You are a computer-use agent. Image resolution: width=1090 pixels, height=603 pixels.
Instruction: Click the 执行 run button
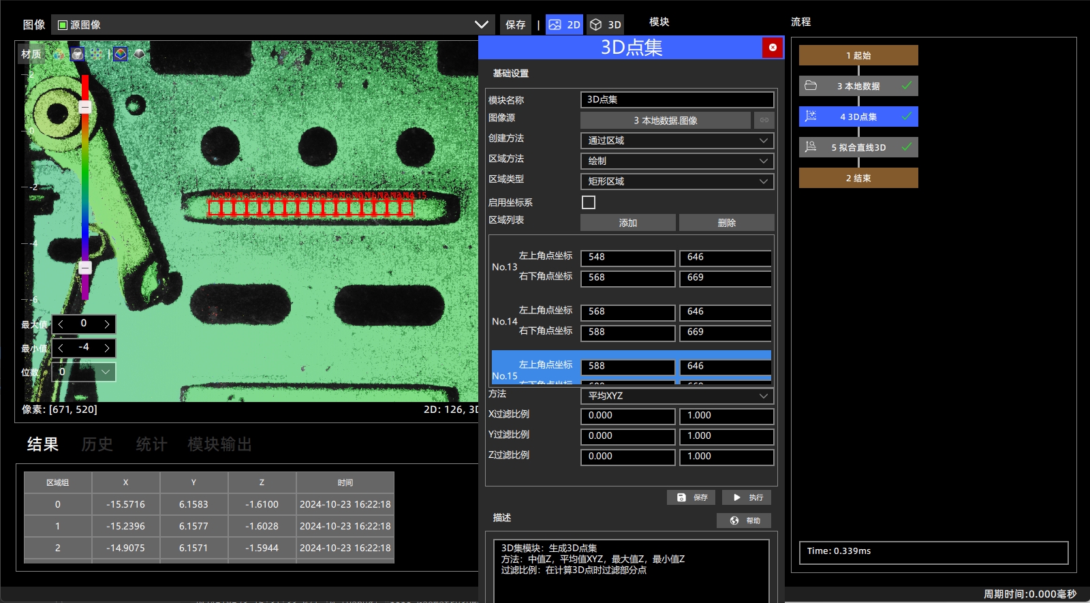tap(747, 497)
